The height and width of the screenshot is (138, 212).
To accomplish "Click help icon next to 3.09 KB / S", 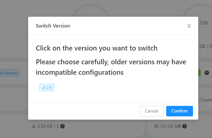I will 62,126.
